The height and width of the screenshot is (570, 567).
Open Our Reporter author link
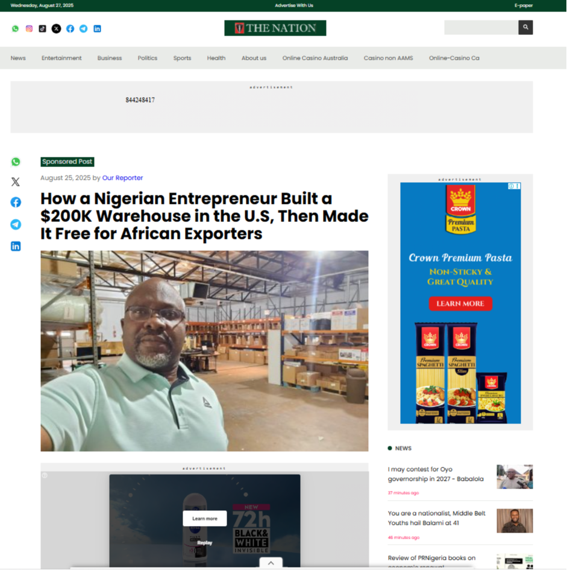point(122,178)
